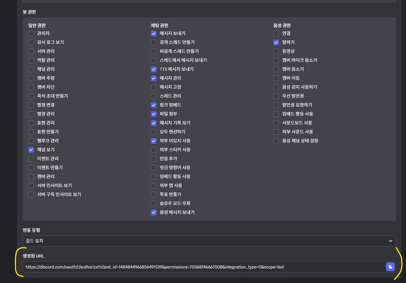
Task: Enable the 관리자 permission checkbox
Action: pyautogui.click(x=31, y=34)
